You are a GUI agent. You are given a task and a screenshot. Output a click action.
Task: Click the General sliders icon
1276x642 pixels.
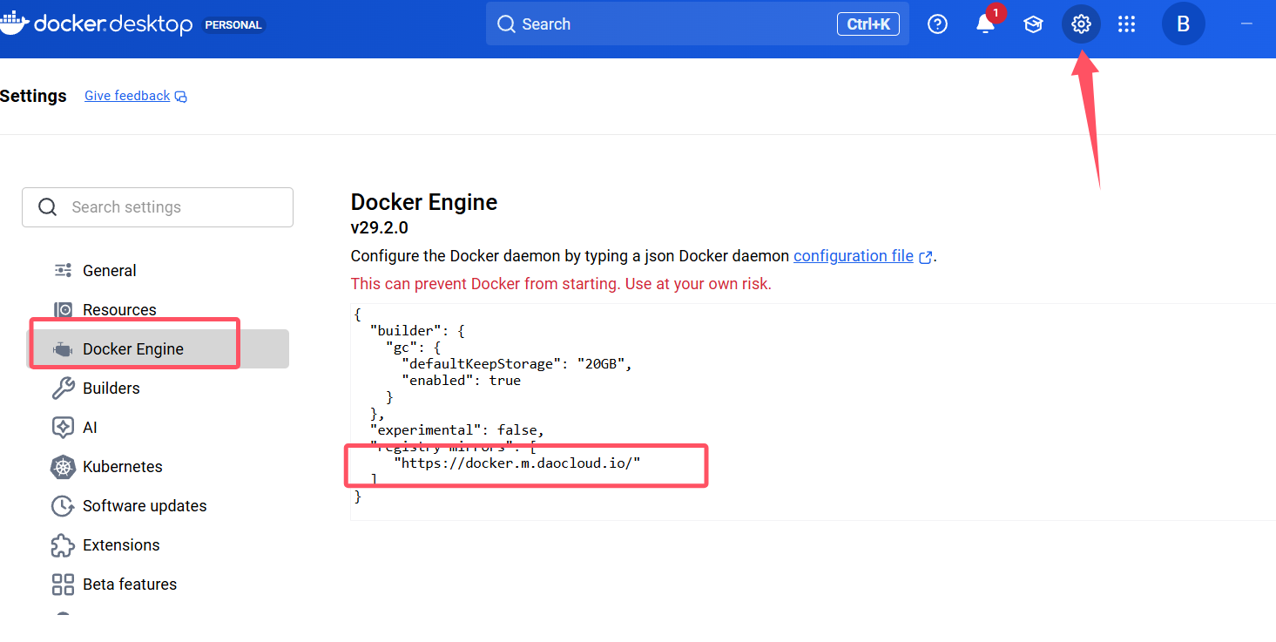[x=63, y=271]
